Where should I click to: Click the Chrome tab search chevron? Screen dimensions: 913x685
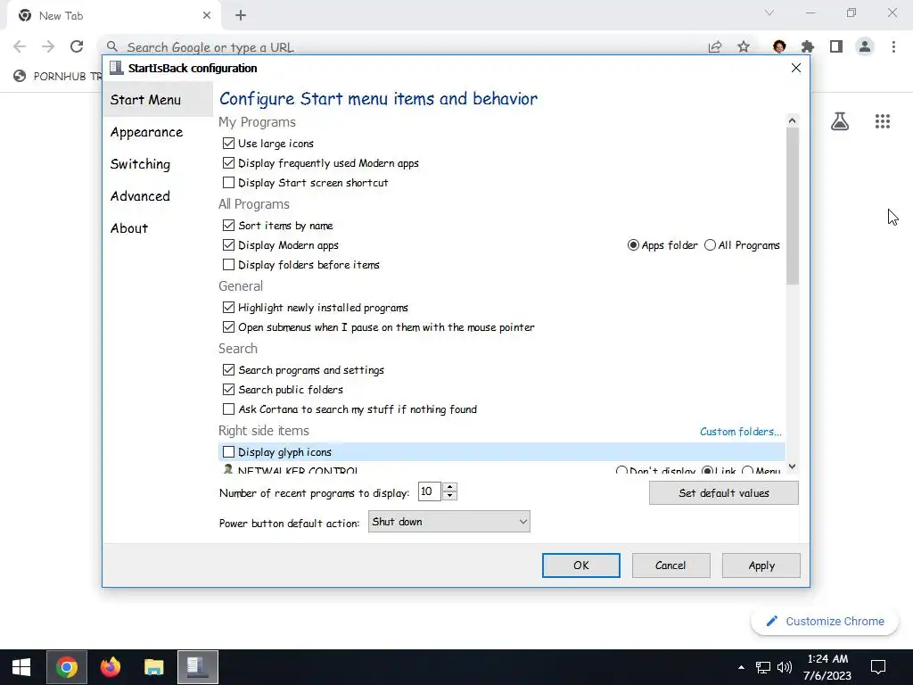[x=769, y=12]
